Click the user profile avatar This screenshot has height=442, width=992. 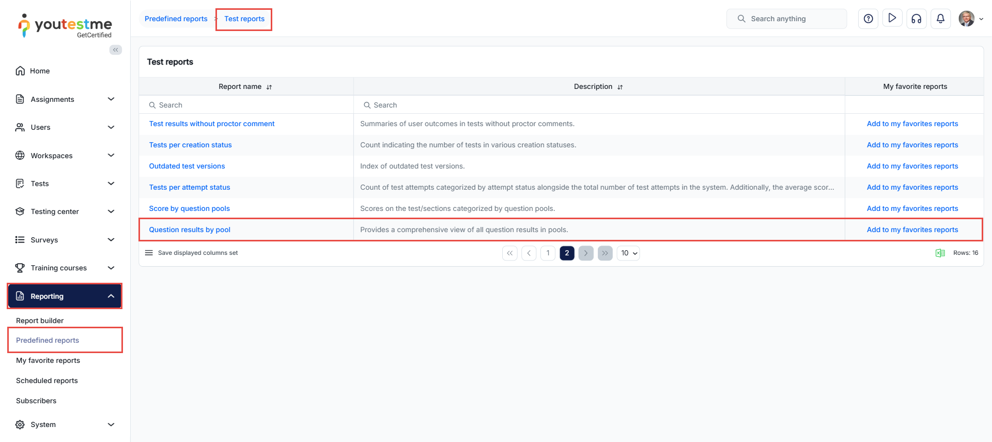tap(967, 19)
